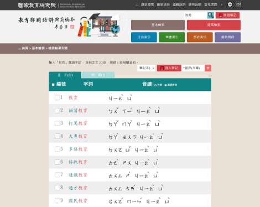Check the box for row 1 教育
This screenshot has height=207, width=260.
click(x=58, y=97)
